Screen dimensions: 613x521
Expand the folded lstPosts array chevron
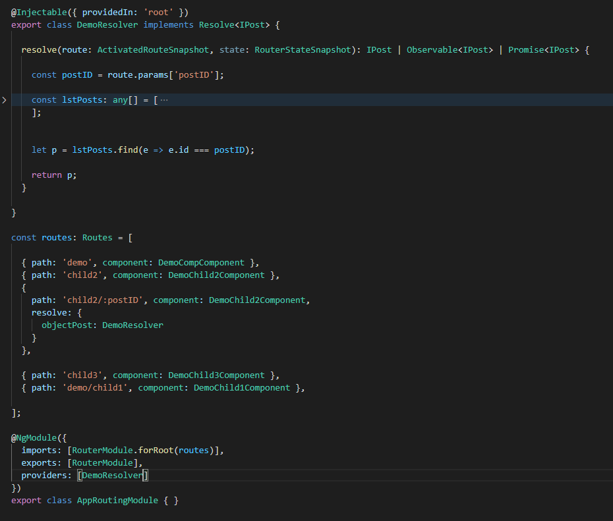pos(5,100)
